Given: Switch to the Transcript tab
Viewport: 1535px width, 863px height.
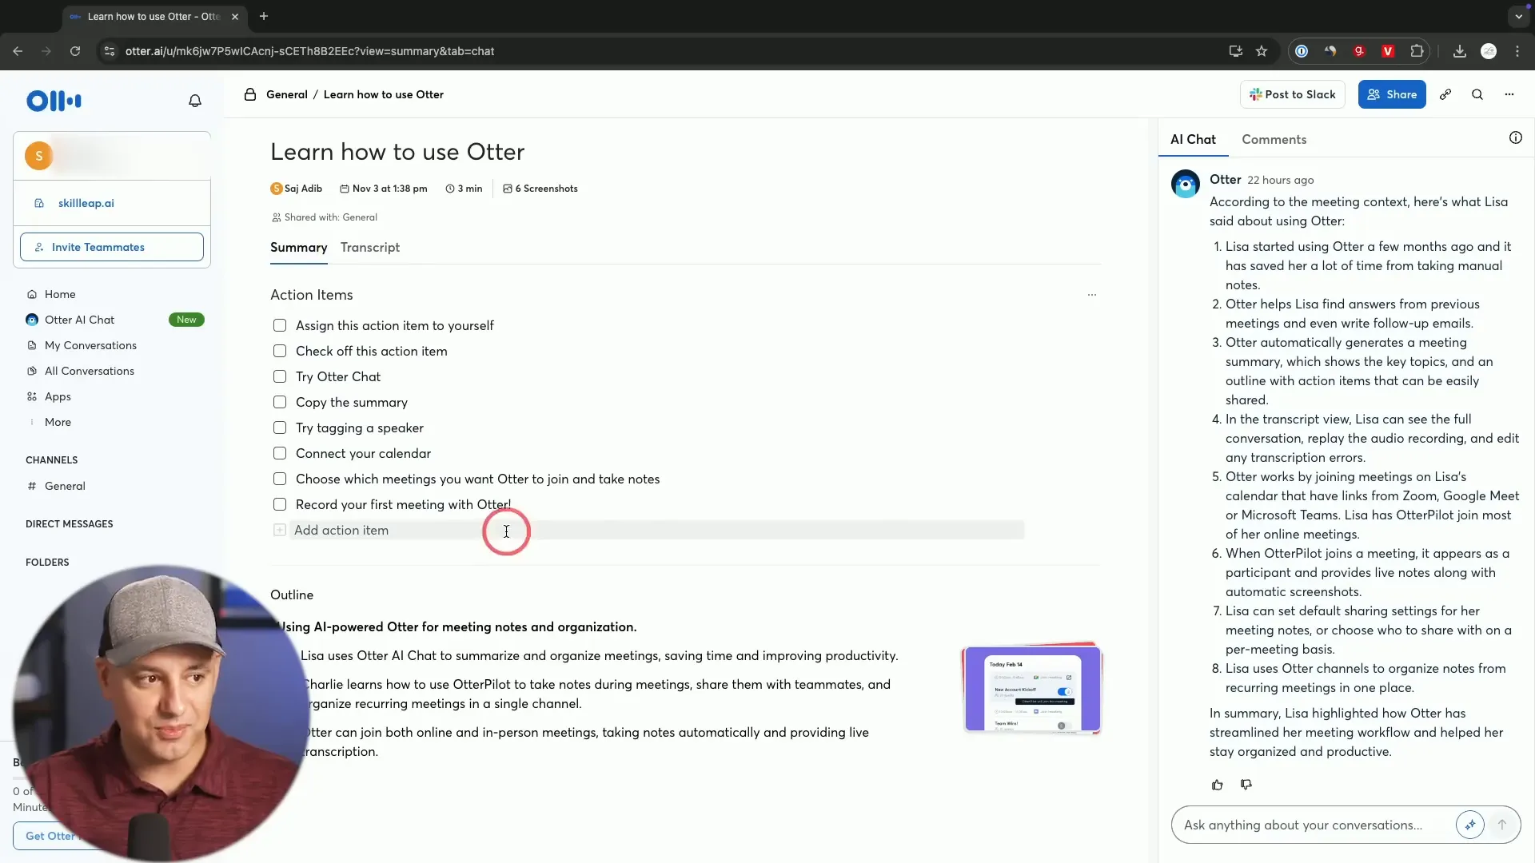Looking at the screenshot, I should coord(369,248).
